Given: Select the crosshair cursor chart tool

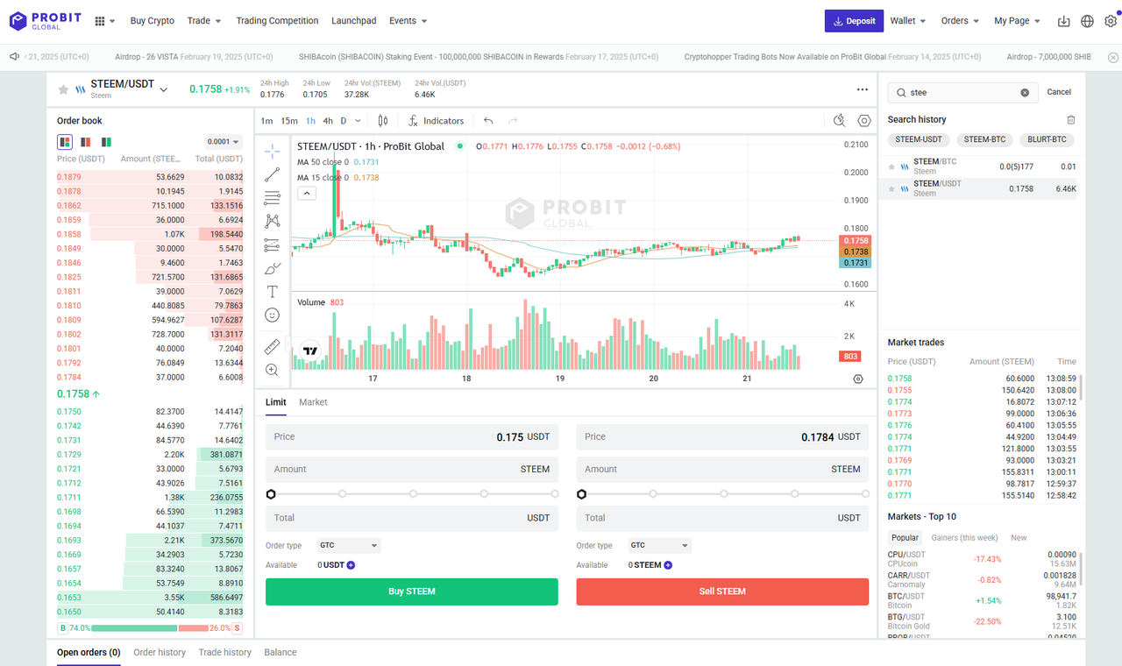Looking at the screenshot, I should (x=273, y=151).
